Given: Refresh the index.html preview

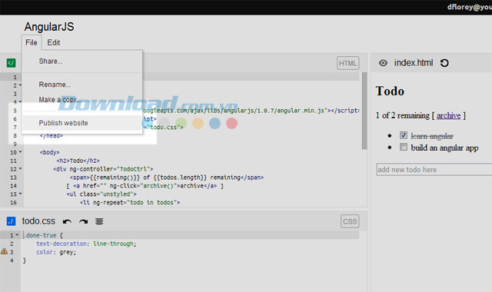Looking at the screenshot, I should 444,63.
